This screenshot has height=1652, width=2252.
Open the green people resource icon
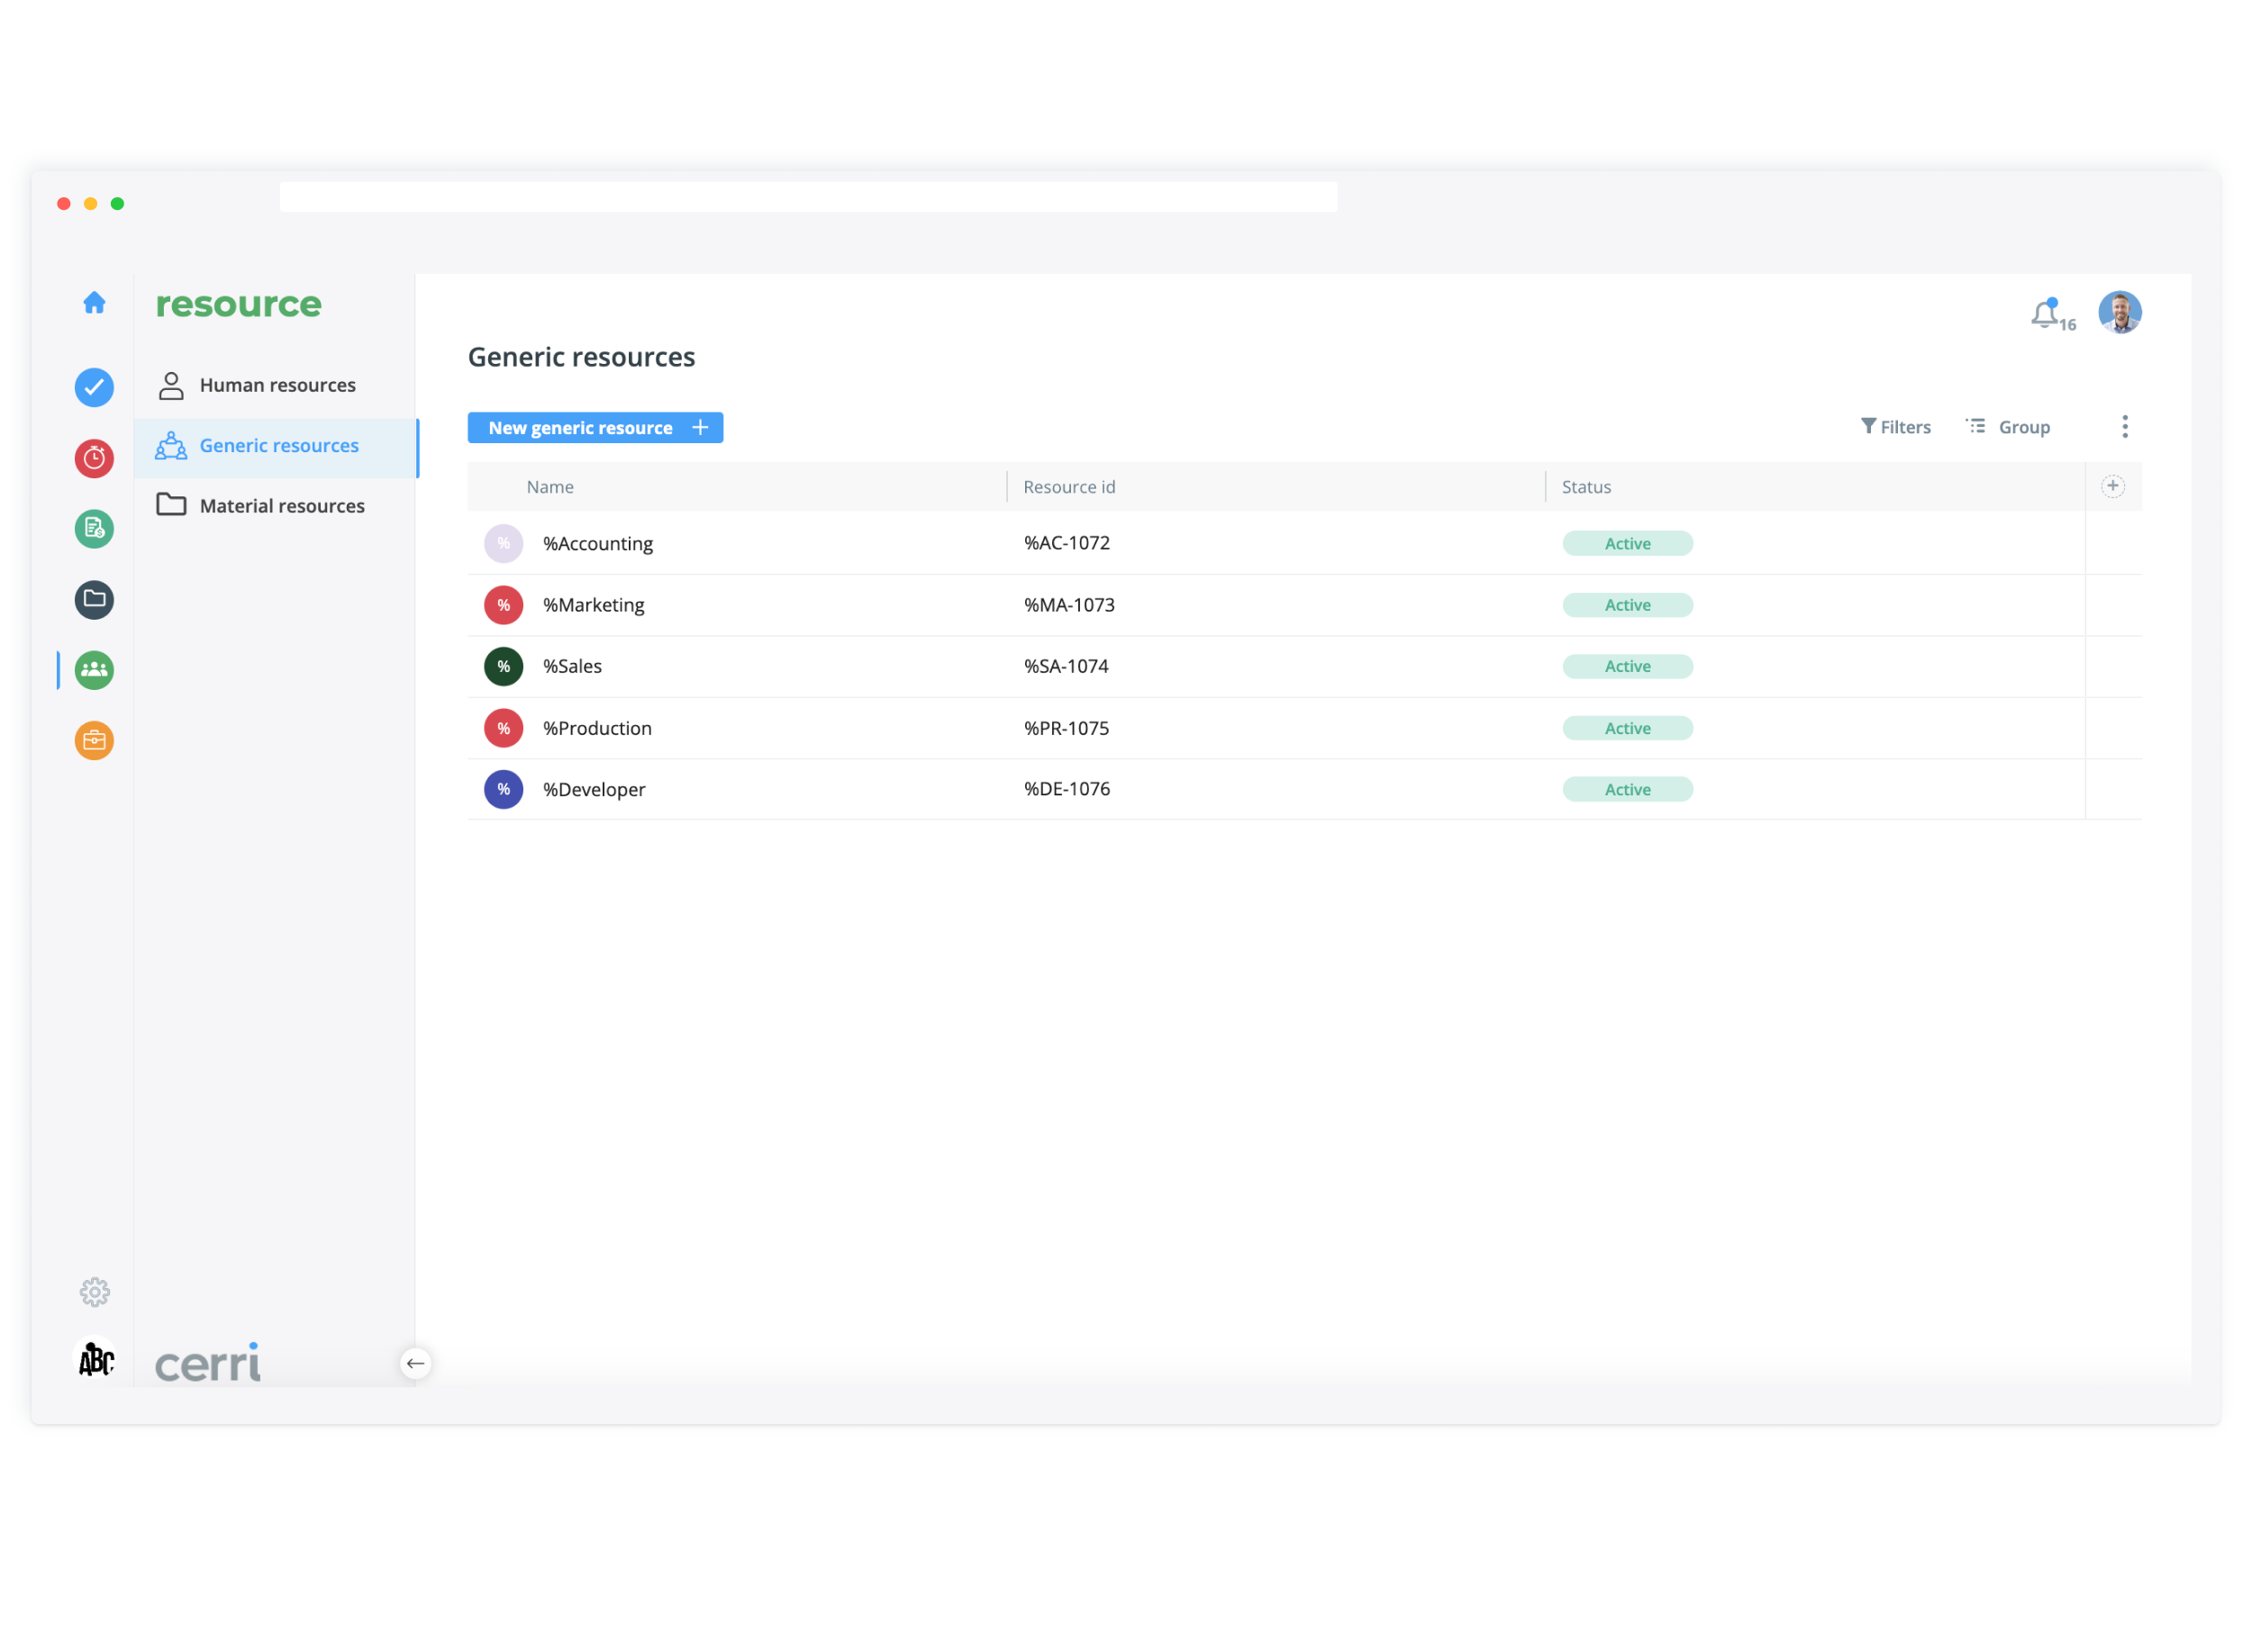(x=94, y=671)
